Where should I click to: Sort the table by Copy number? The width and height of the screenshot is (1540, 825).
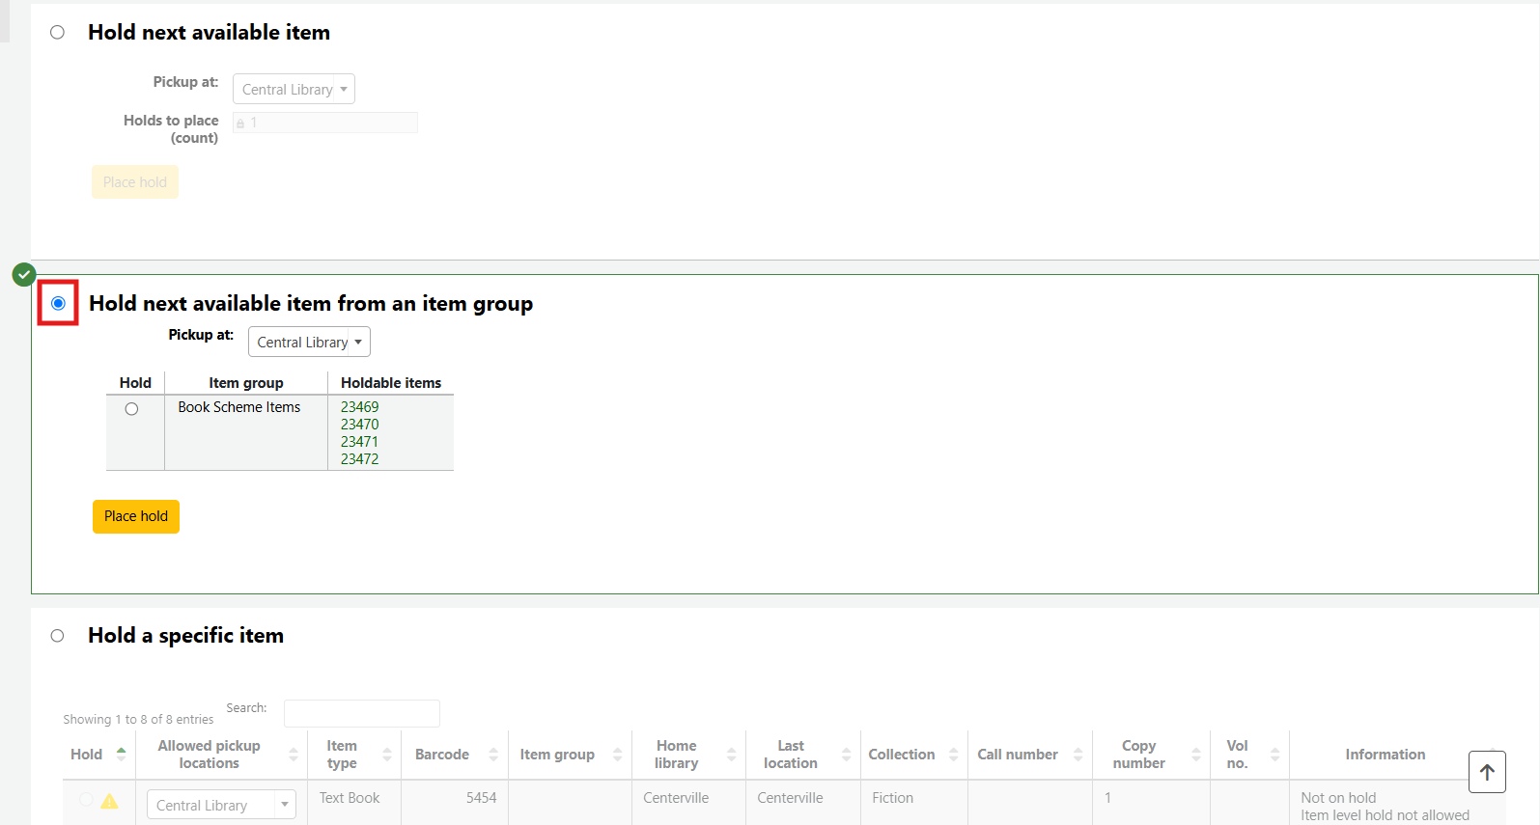pos(1151,755)
